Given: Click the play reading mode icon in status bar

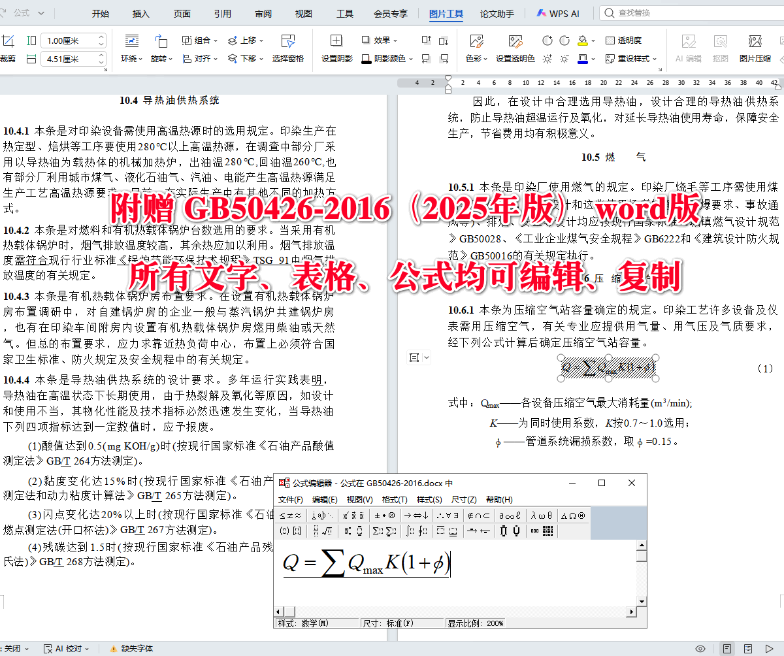Looking at the screenshot, I should [769, 649].
